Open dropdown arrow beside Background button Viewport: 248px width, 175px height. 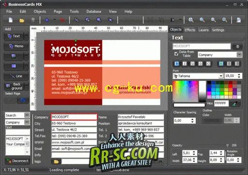[x=27, y=86]
